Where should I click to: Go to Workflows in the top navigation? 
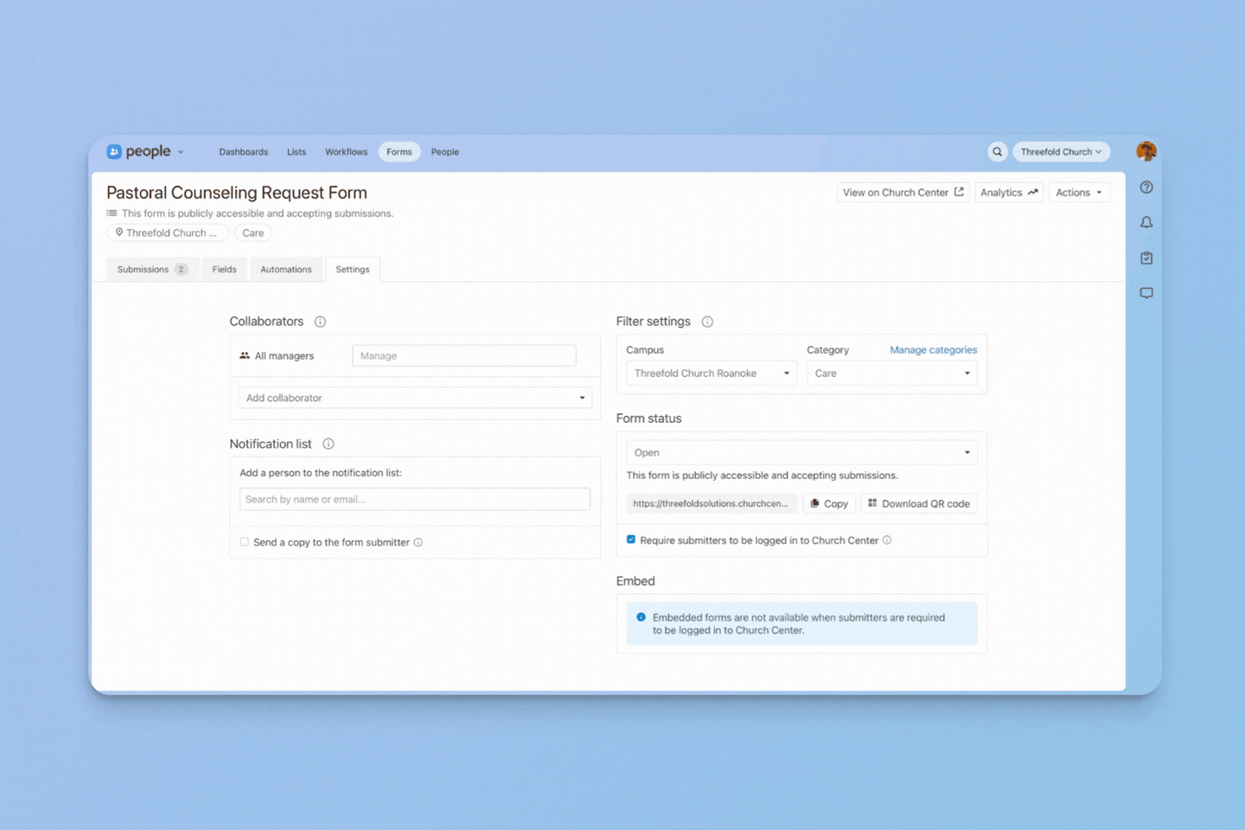pos(346,152)
